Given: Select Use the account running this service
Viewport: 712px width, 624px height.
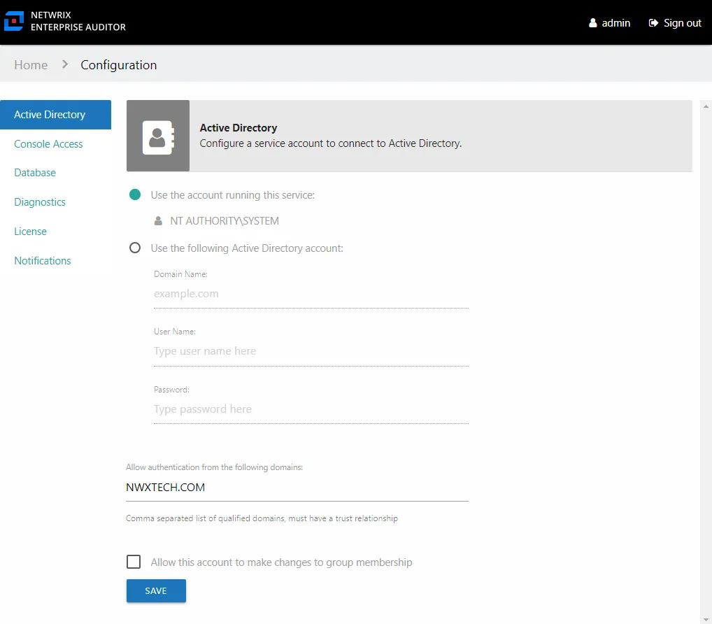Looking at the screenshot, I should [x=135, y=195].
